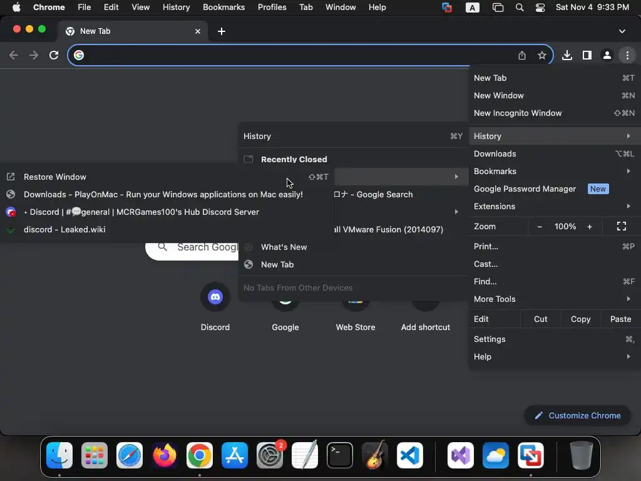The image size is (641, 481).
Task: Launch Visual Studio Code from dock
Action: [409, 455]
